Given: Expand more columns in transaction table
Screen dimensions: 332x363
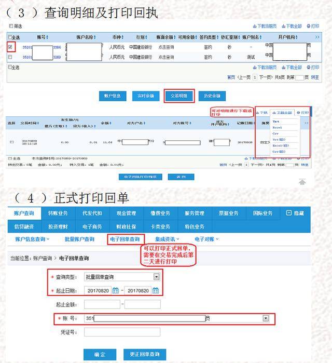Looking at the screenshot, I should point(307,123).
